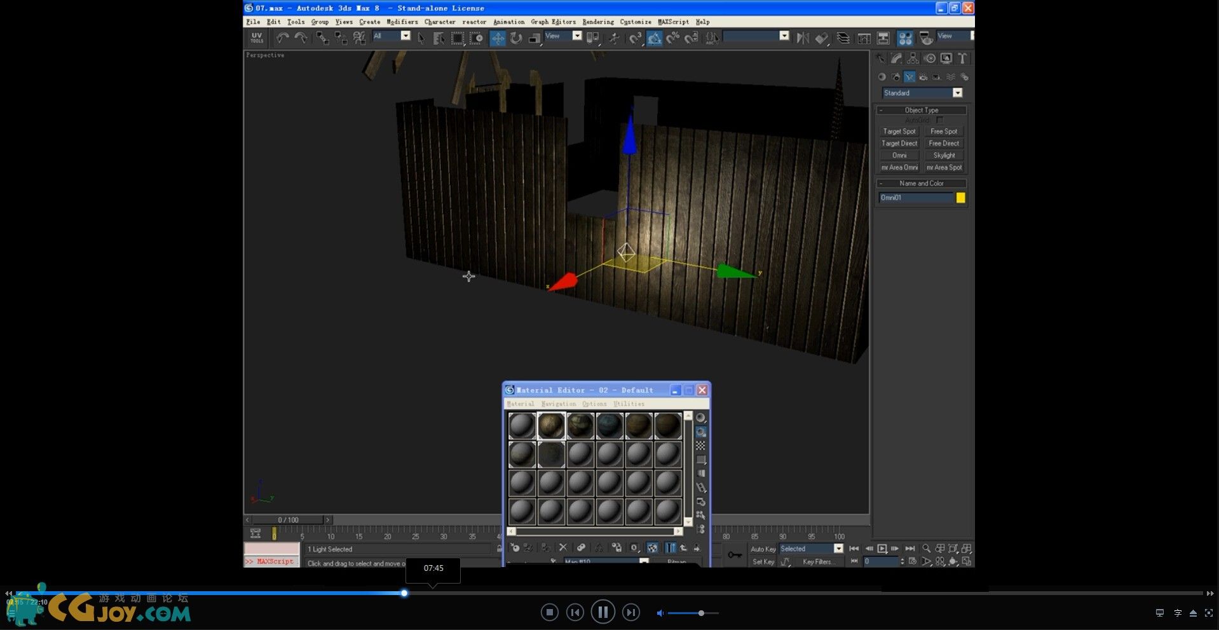Open Select by Name list tool
Screen dimensions: 1219x630
coord(439,38)
